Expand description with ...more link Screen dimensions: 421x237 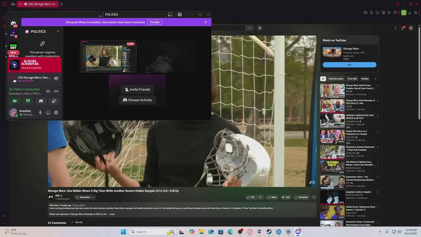(111, 214)
